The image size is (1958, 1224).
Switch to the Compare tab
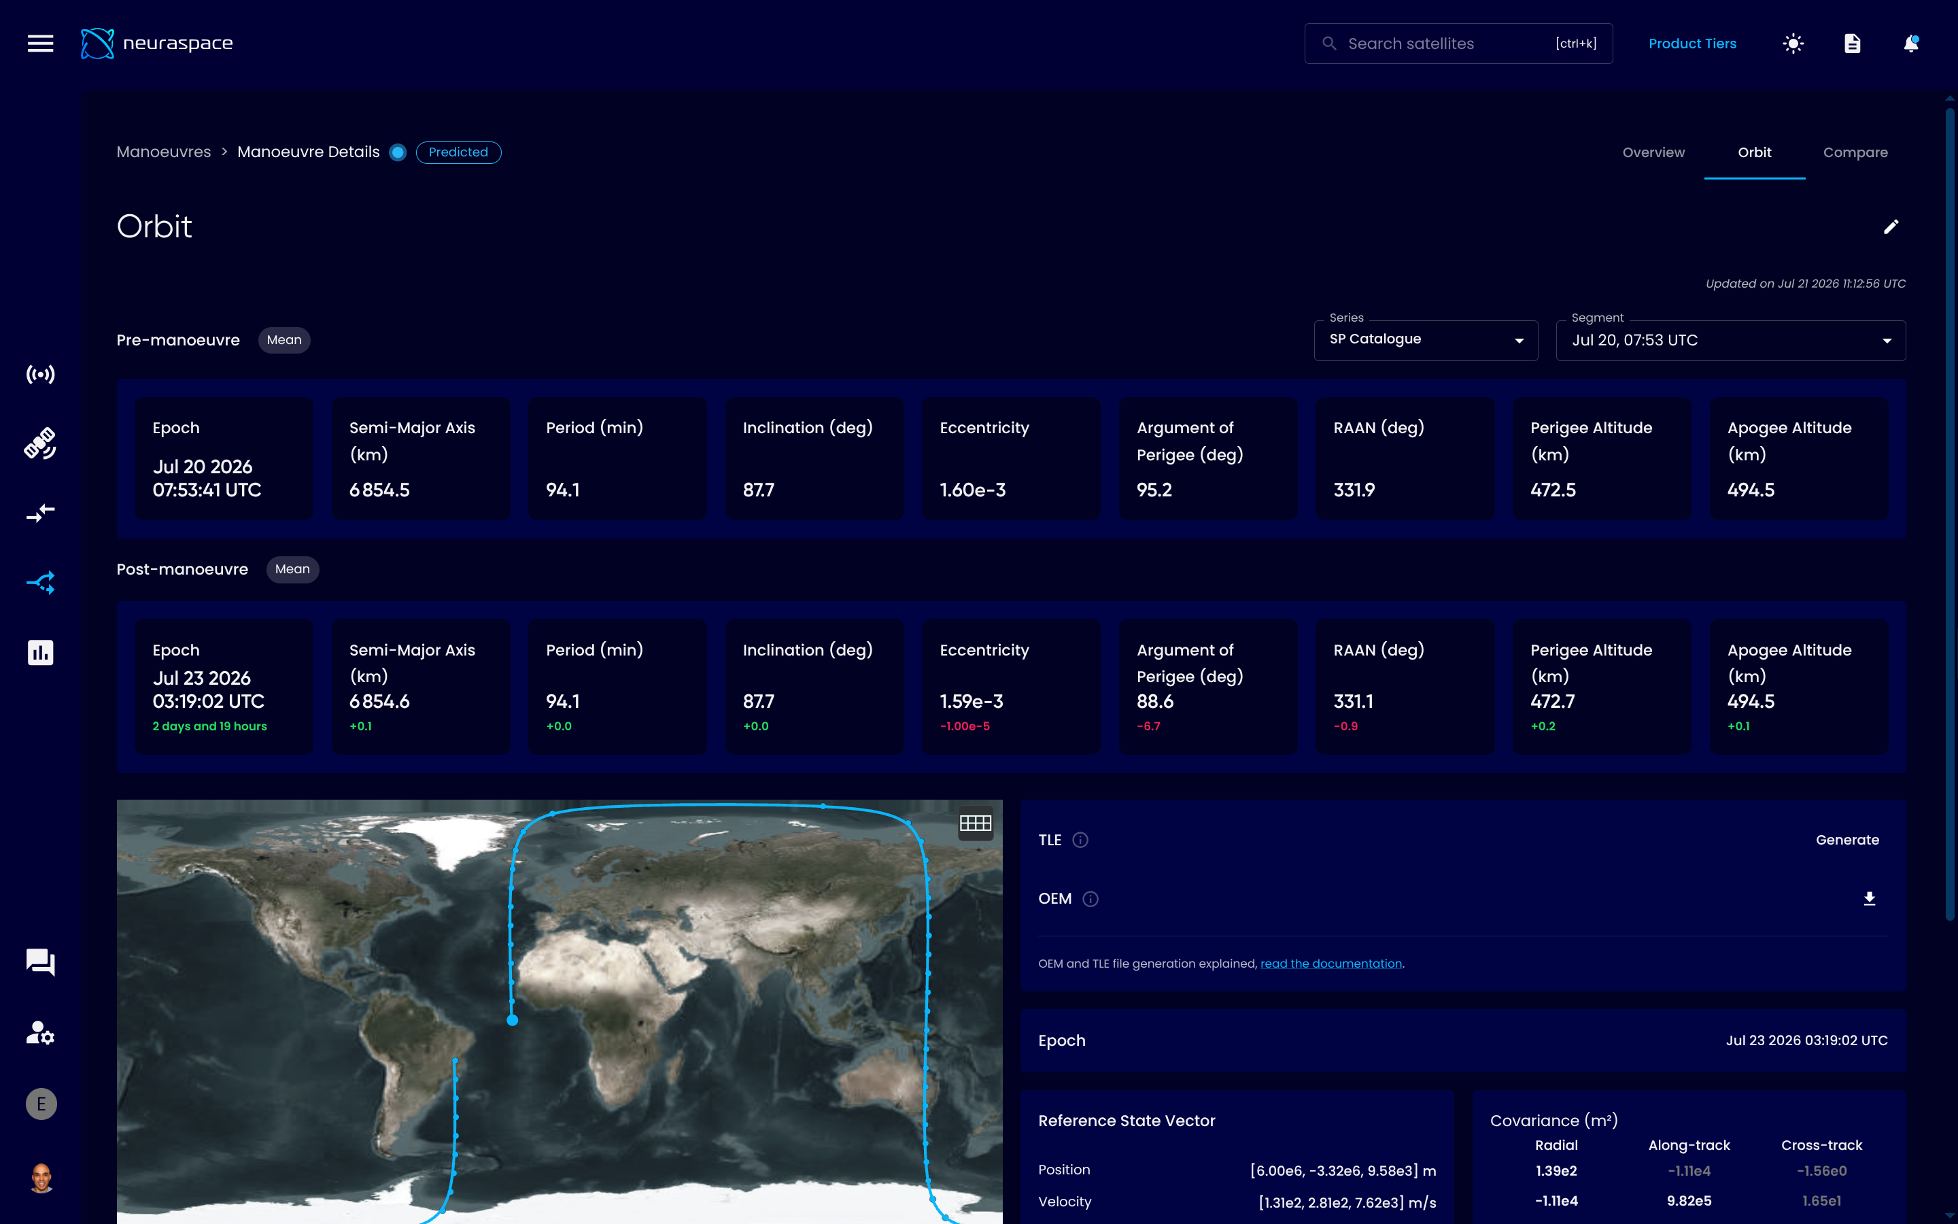(1855, 152)
